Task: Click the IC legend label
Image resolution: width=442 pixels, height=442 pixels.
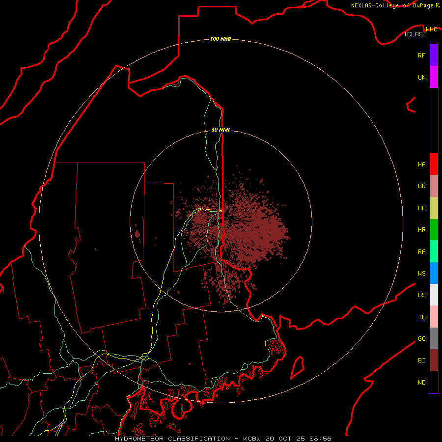Action: pyautogui.click(x=421, y=317)
